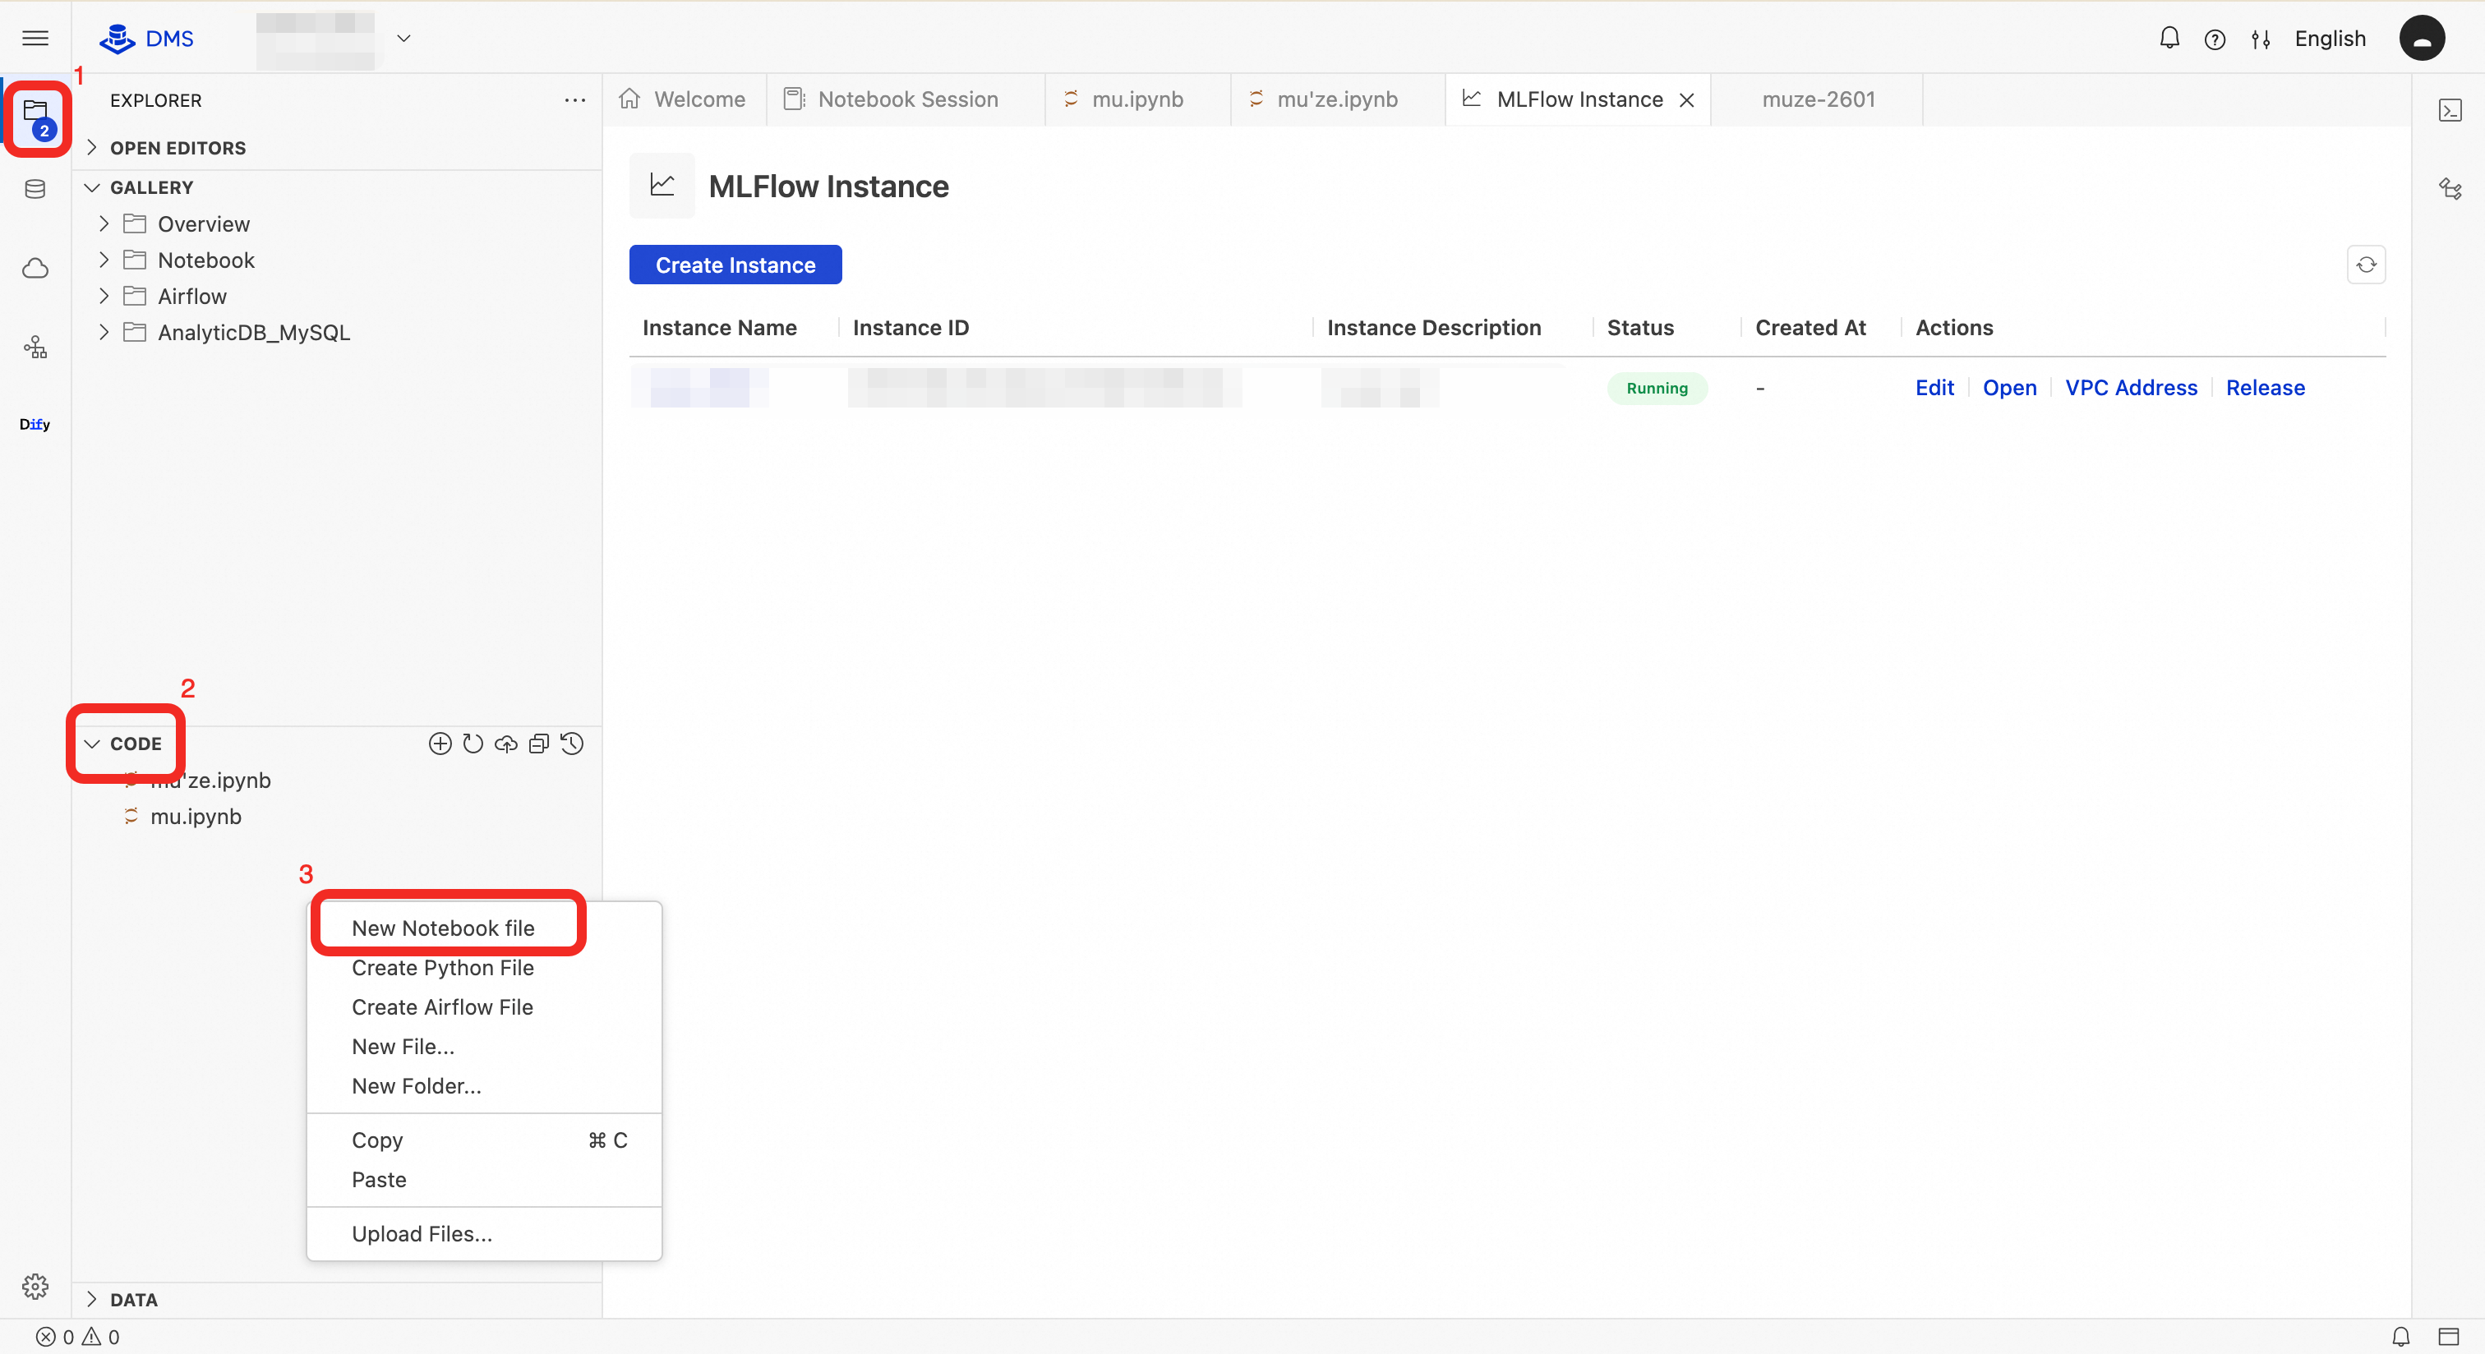Screen dimensions: 2485x1354
Task: Choose New File... from context menu
Action: point(403,1047)
